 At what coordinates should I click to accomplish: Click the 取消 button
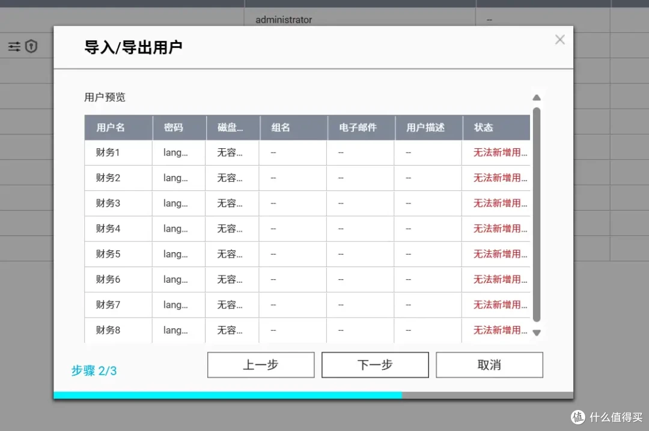pyautogui.click(x=489, y=365)
